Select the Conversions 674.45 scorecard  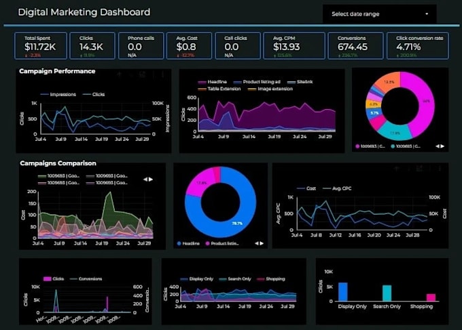tap(355, 46)
